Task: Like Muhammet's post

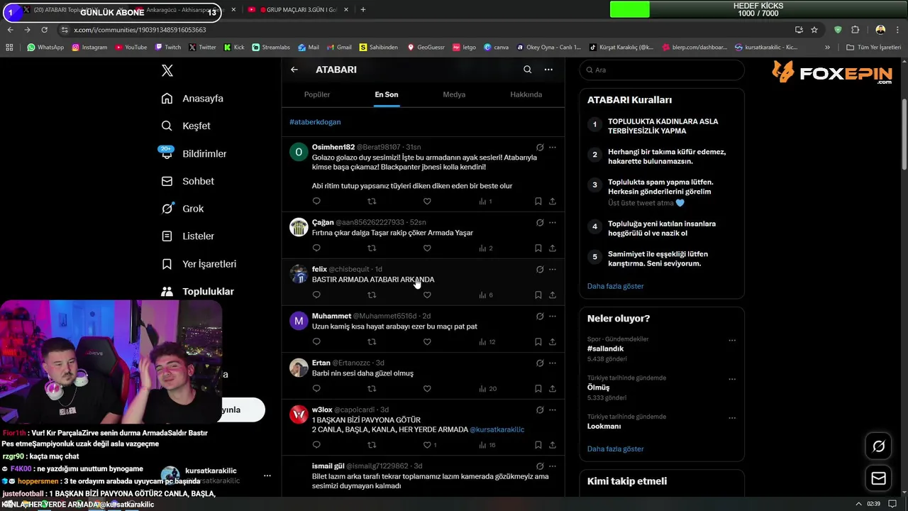Action: [427, 342]
